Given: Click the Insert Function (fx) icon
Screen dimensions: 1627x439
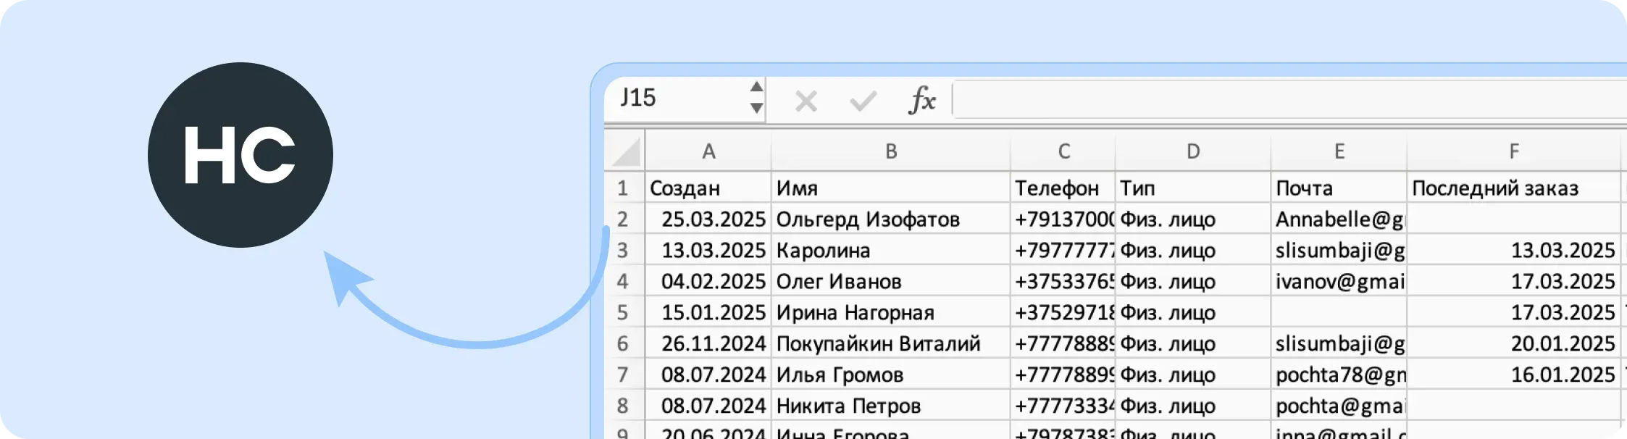Looking at the screenshot, I should point(922,100).
